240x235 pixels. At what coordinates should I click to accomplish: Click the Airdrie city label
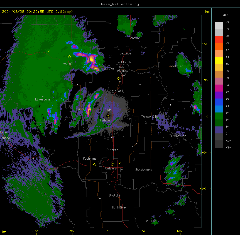tap(112, 150)
